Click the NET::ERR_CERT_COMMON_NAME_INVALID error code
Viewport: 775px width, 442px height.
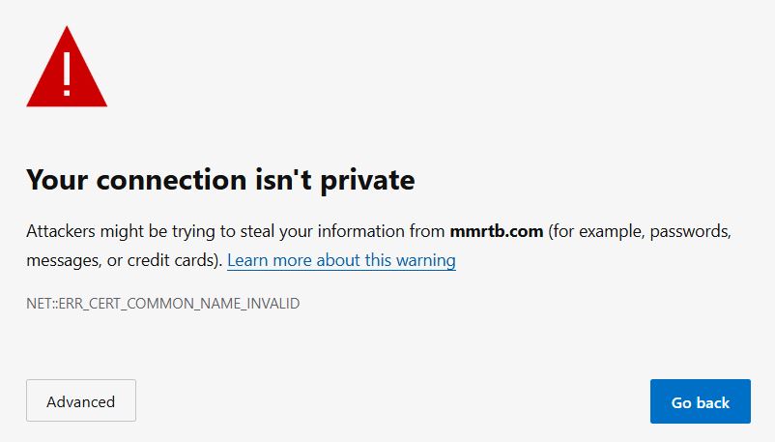click(163, 303)
